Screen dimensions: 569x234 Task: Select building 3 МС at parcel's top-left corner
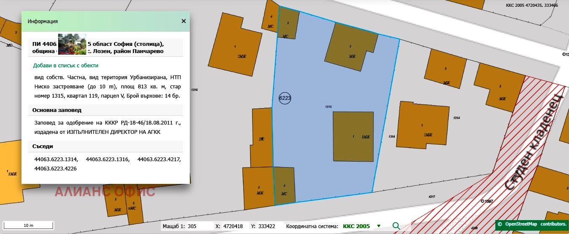coord(288,24)
